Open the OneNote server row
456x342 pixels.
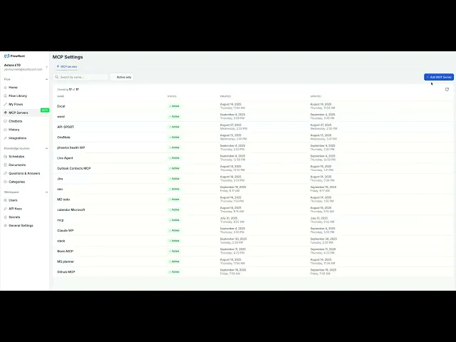point(253,138)
